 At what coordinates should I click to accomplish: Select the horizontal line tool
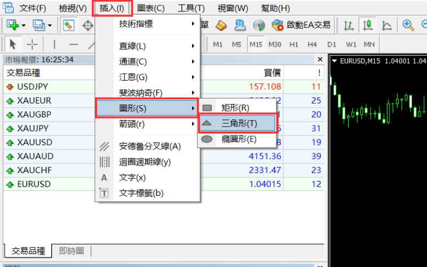tap(74, 44)
